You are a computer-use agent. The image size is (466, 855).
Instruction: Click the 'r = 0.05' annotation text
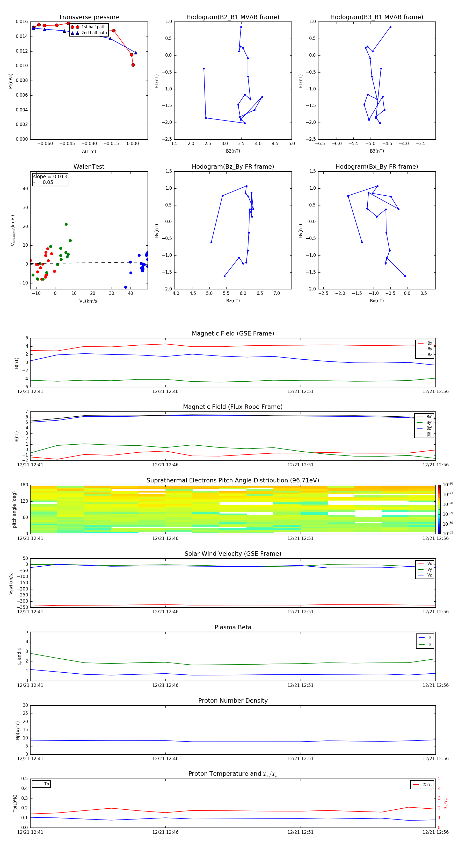pyautogui.click(x=43, y=182)
